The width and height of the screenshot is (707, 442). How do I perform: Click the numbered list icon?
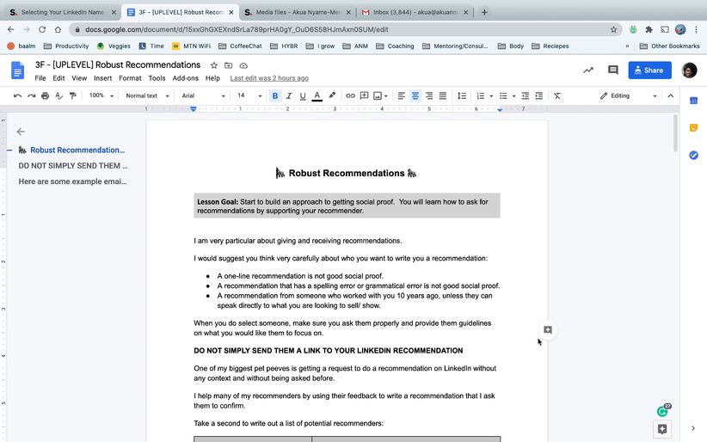coord(481,95)
